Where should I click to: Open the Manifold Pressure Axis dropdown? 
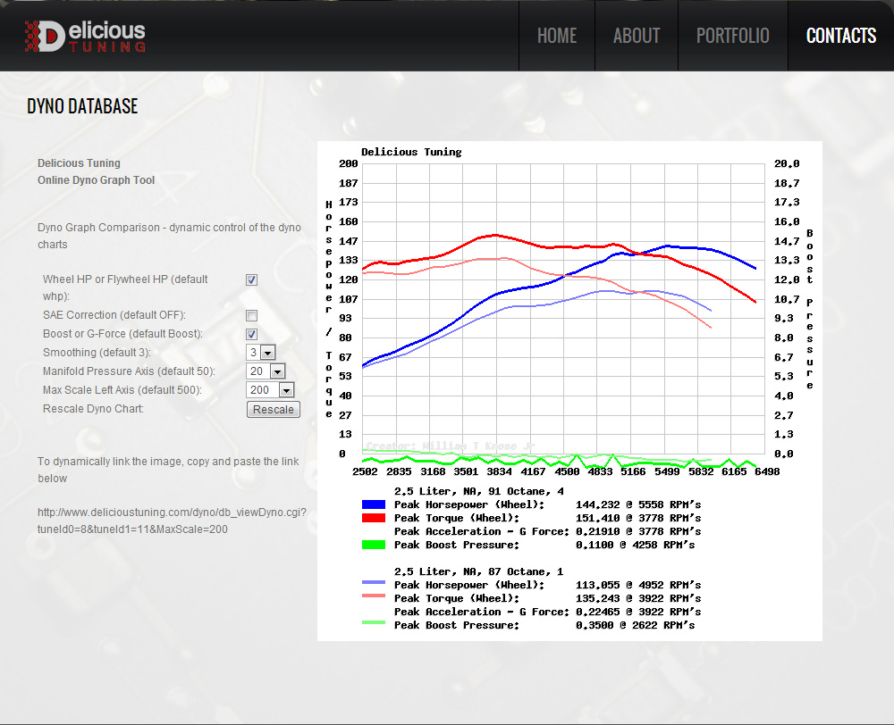click(266, 371)
